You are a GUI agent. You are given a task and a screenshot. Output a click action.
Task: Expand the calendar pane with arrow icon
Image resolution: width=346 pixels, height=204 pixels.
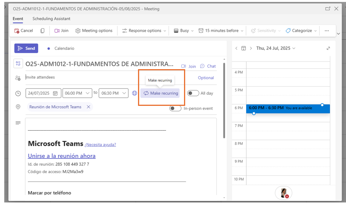tap(328, 48)
